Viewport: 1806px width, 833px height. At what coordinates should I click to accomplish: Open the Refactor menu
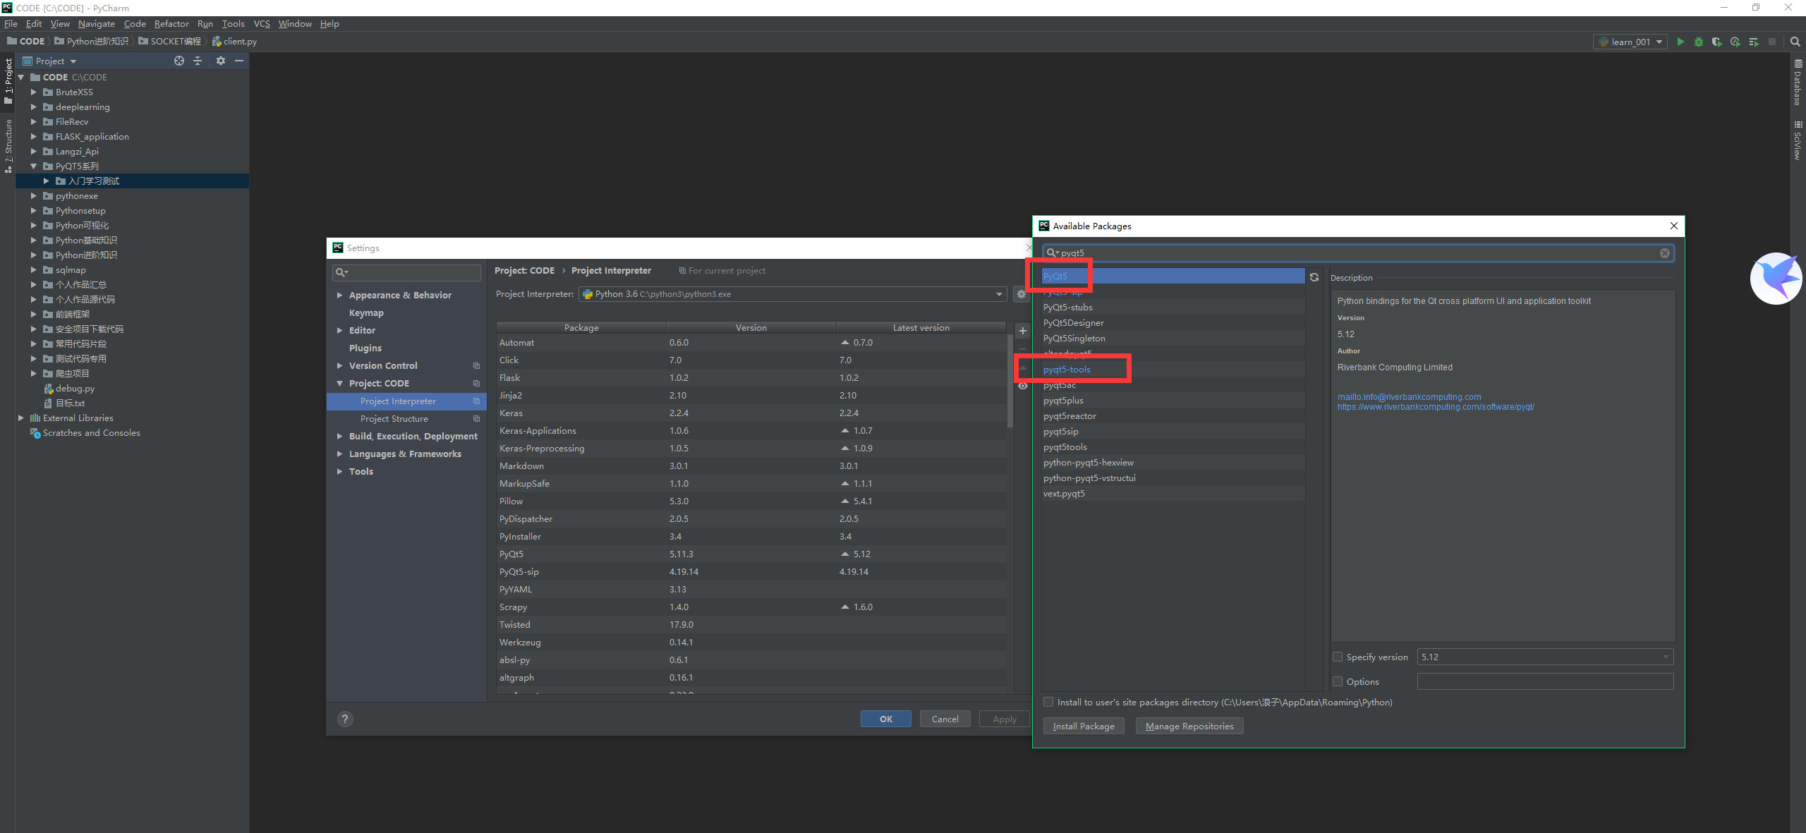pos(171,23)
